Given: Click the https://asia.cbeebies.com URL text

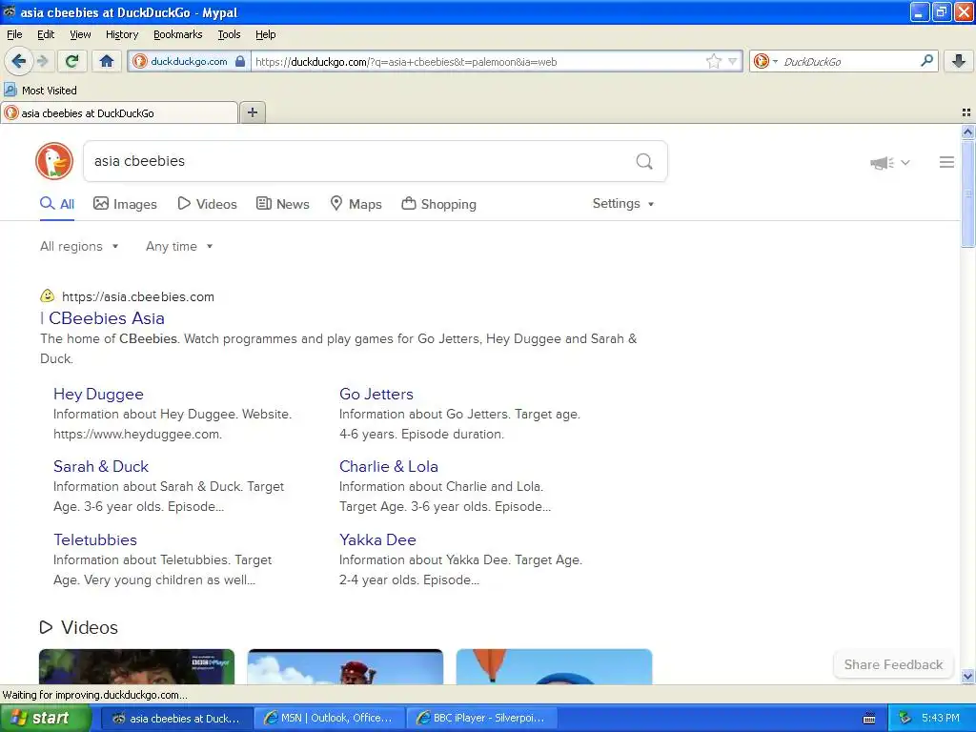Looking at the screenshot, I should tap(138, 297).
